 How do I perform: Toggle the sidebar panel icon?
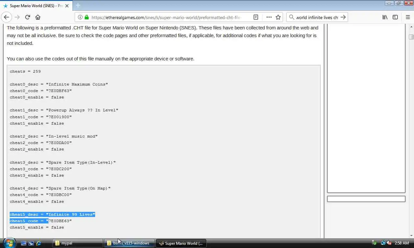tap(395, 17)
